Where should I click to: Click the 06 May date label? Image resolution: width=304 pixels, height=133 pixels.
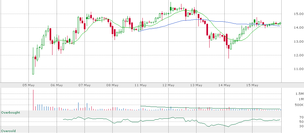(x=57, y=85)
